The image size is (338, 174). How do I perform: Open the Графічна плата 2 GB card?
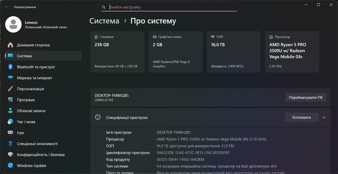(176, 52)
